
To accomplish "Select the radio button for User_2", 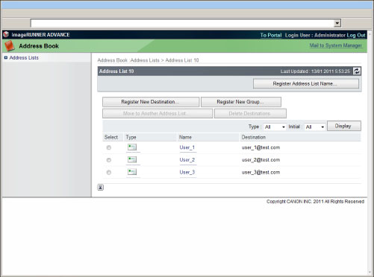I will click(x=109, y=160).
